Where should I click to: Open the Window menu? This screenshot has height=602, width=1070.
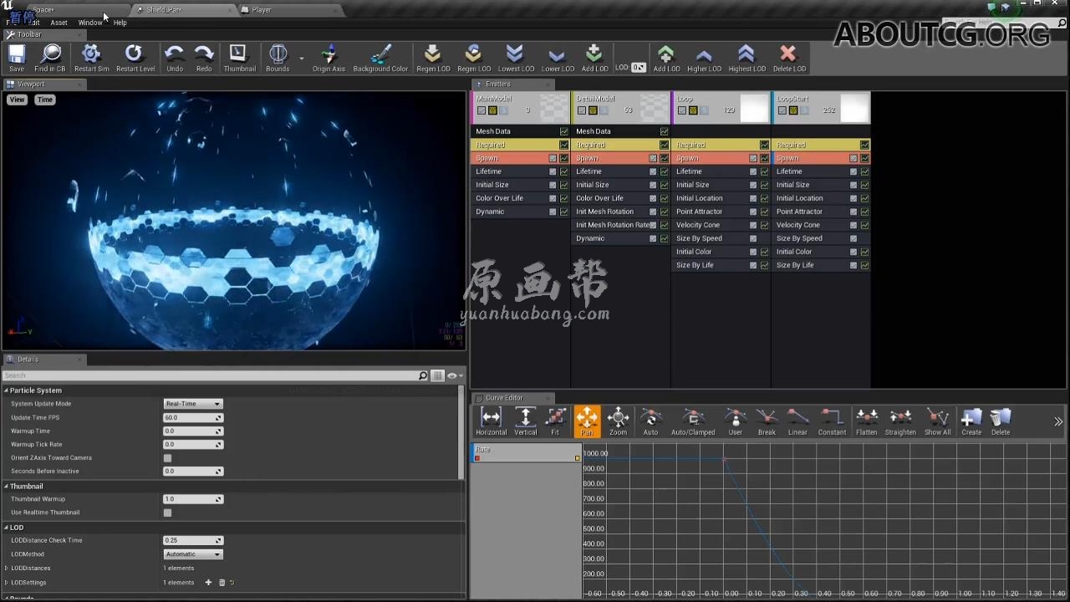click(x=89, y=23)
